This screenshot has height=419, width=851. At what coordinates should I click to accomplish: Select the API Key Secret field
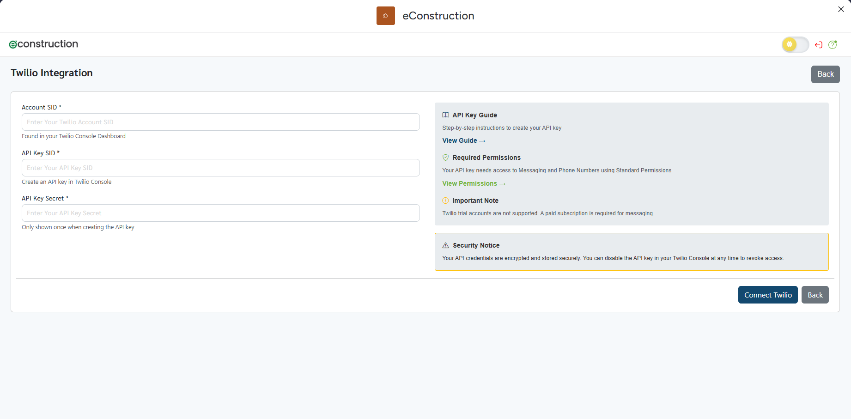[220, 213]
